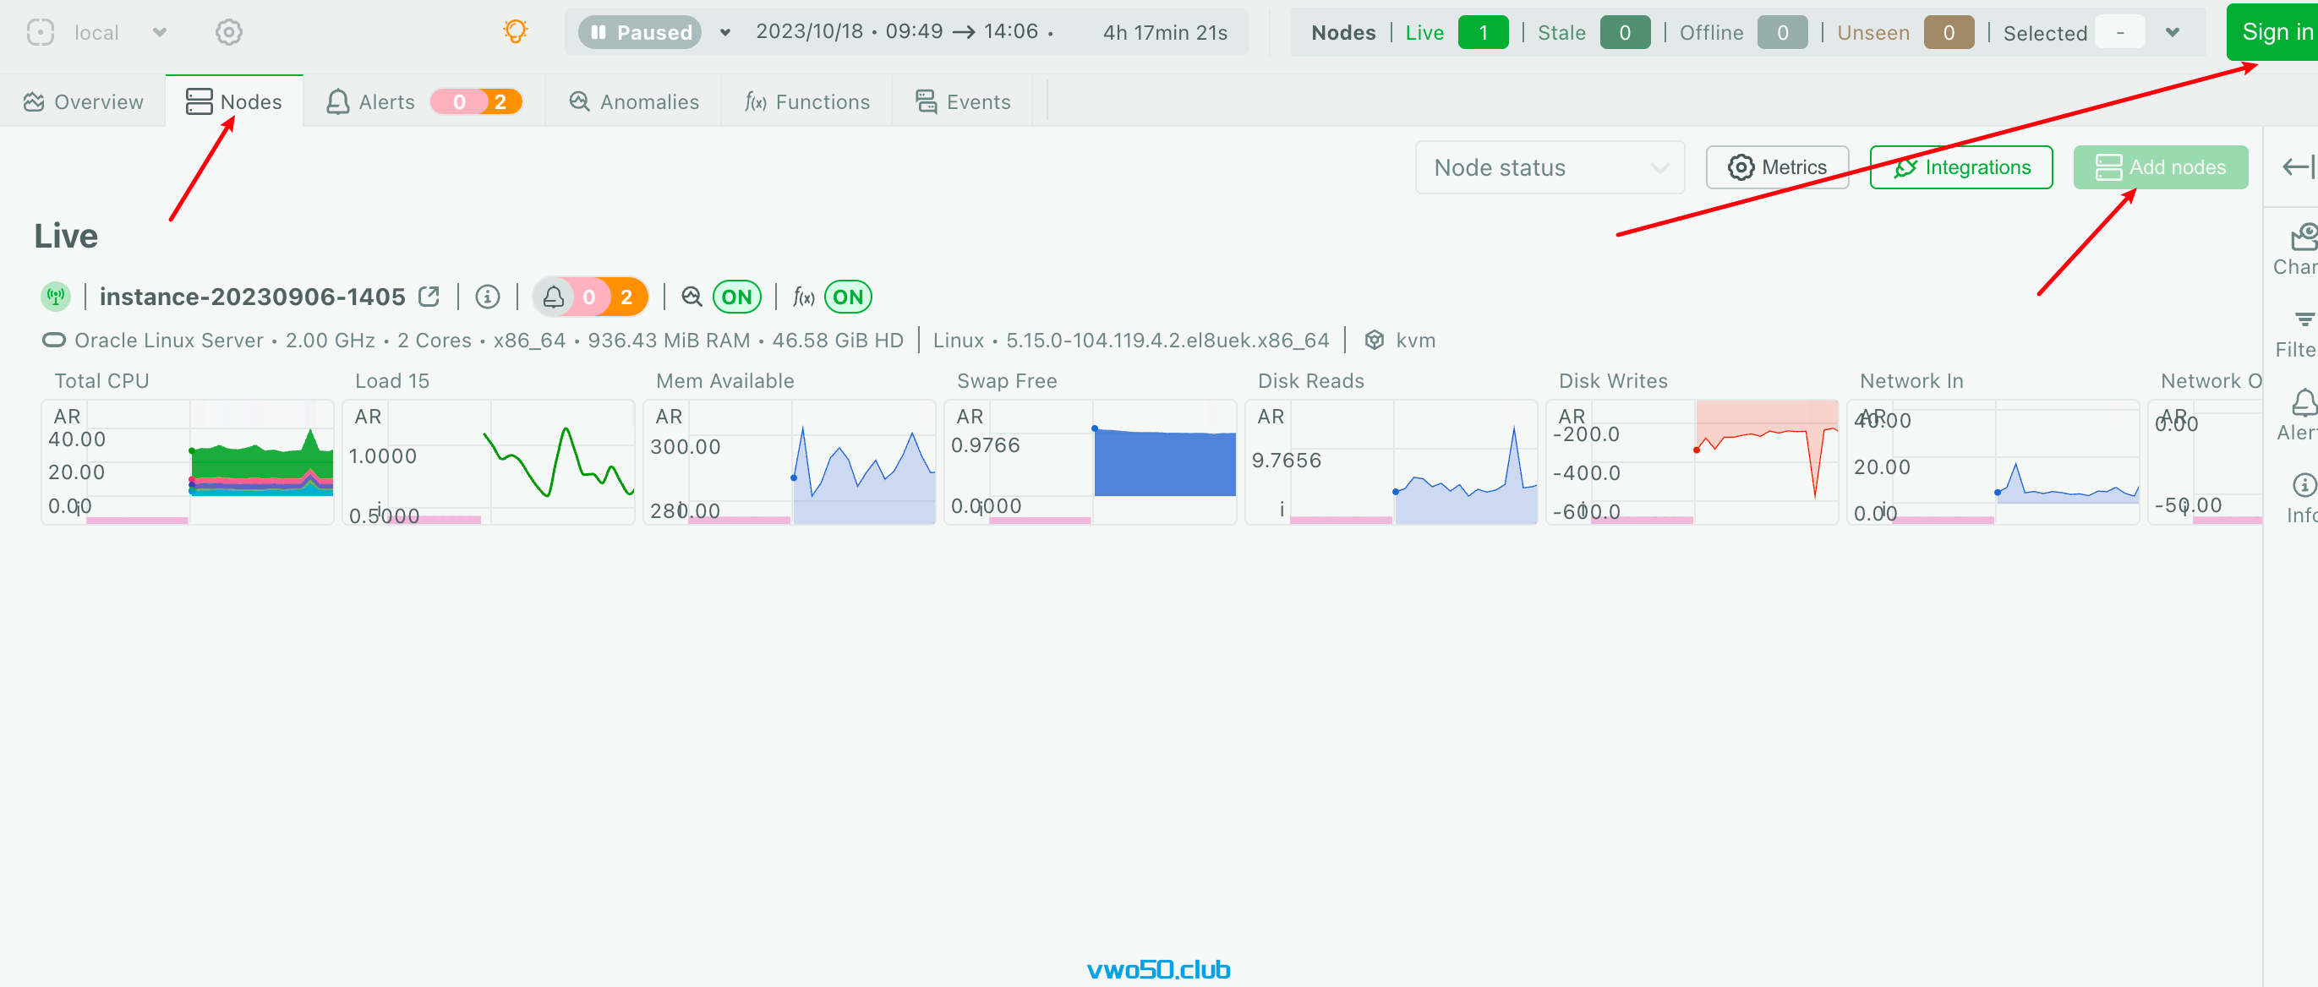Viewport: 2318px width, 987px height.
Task: Open the Events tab
Action: point(963,101)
